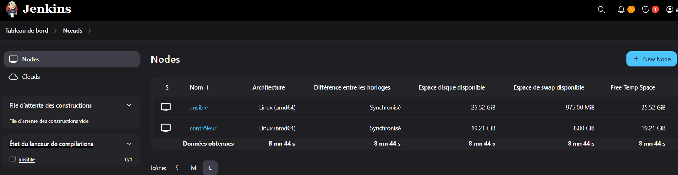The image size is (678, 175).
Task: Click the monitor icon beside ansible in executor panel
Action: click(x=13, y=159)
